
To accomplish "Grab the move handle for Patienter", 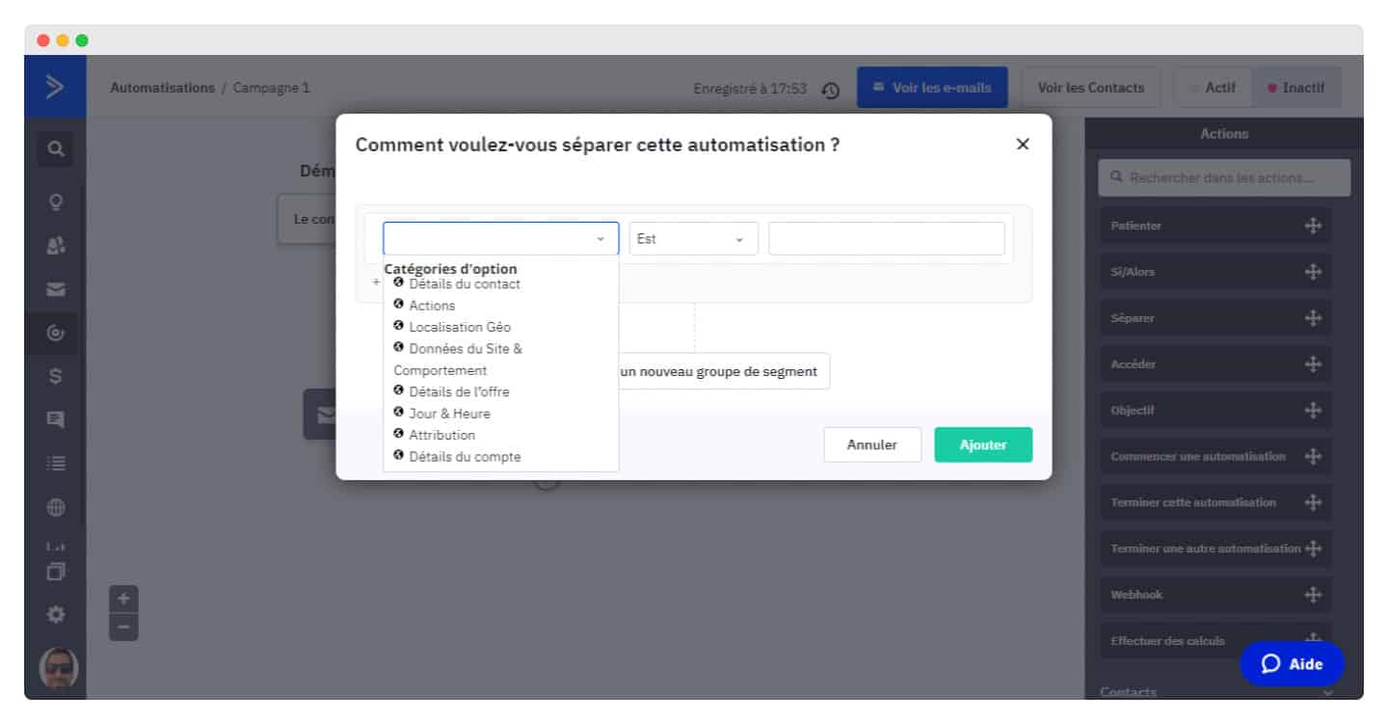I will point(1313,226).
